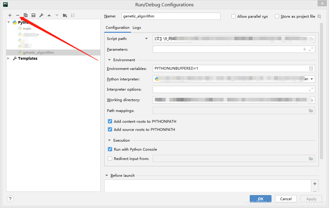The image size is (329, 208).
Task: Add a new configuration with plus icon
Action: [10, 15]
